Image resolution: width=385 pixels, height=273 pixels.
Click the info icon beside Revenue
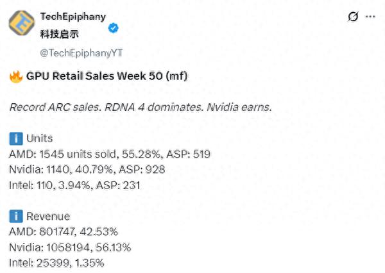click(15, 217)
